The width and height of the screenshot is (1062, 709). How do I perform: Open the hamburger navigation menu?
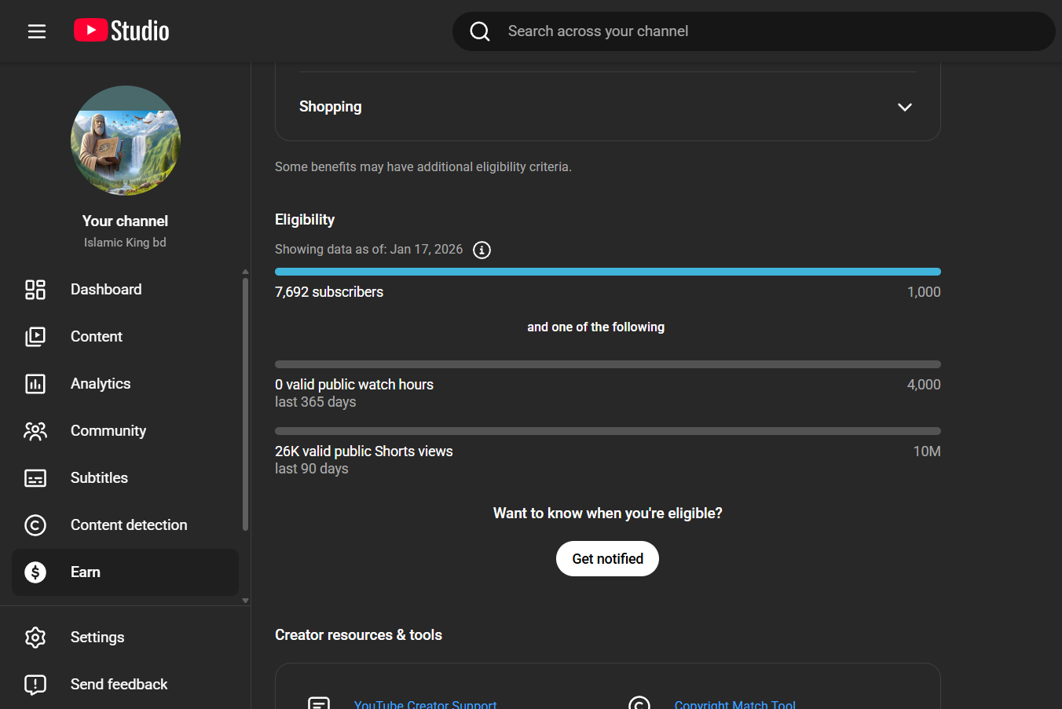pos(37,31)
